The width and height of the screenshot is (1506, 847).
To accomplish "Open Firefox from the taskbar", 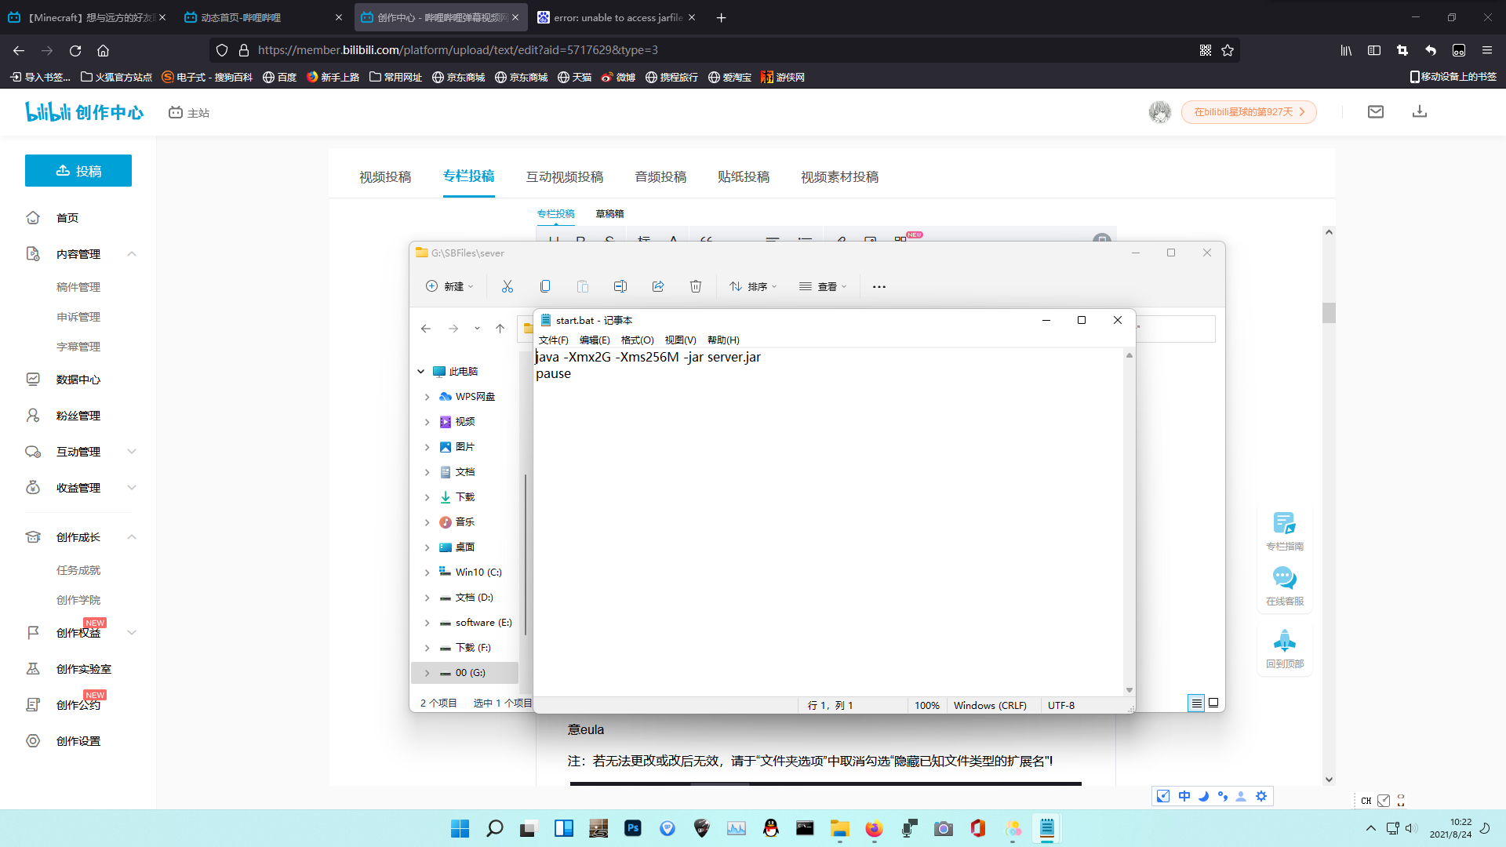I will [x=874, y=828].
